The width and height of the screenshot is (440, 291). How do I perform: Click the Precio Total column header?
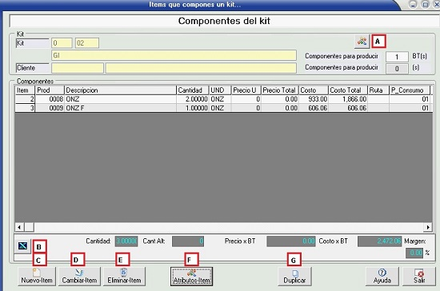280,90
